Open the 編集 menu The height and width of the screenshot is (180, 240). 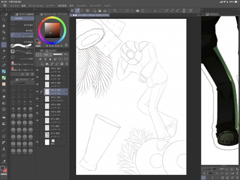(x=23, y=6)
